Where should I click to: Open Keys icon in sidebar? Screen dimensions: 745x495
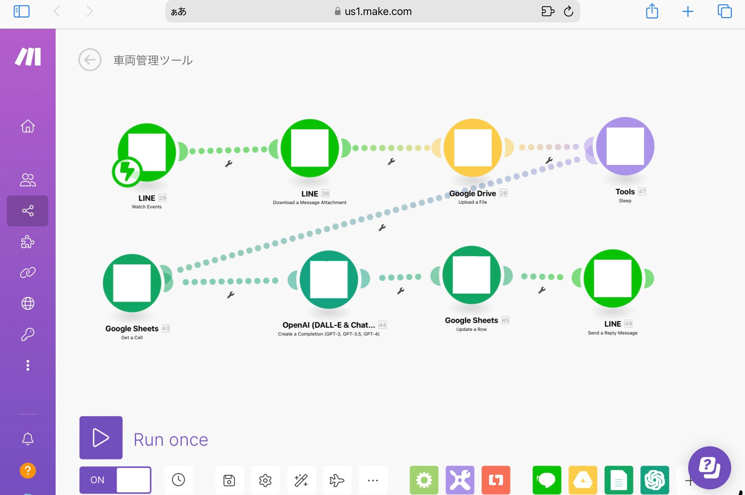coord(28,334)
